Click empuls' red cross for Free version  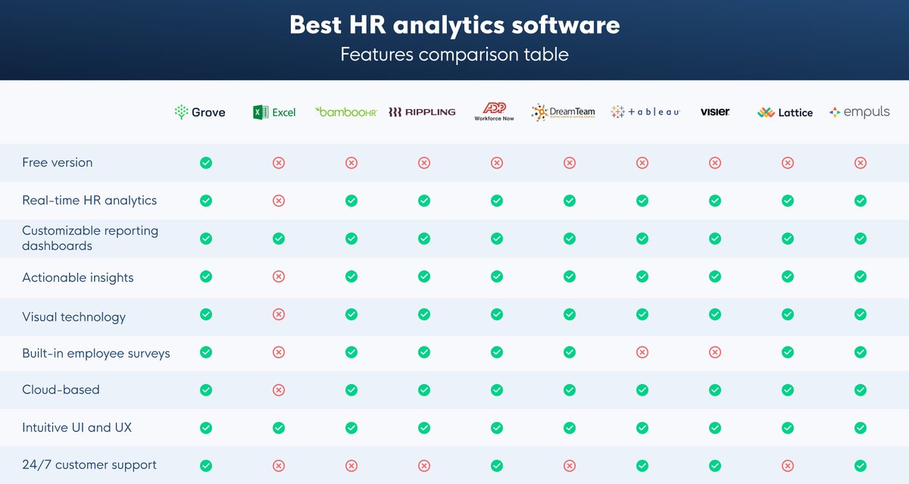point(861,163)
